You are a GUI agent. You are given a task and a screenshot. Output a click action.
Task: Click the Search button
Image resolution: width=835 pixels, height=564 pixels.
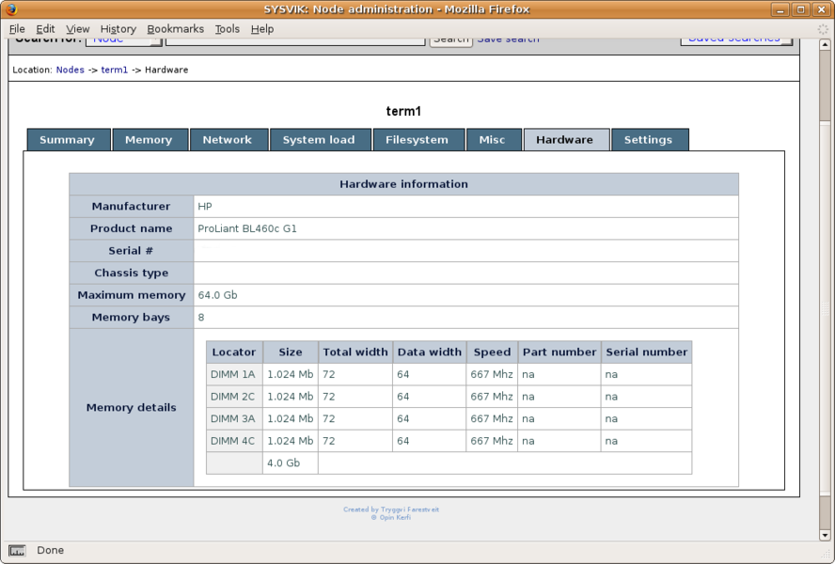[x=451, y=40]
